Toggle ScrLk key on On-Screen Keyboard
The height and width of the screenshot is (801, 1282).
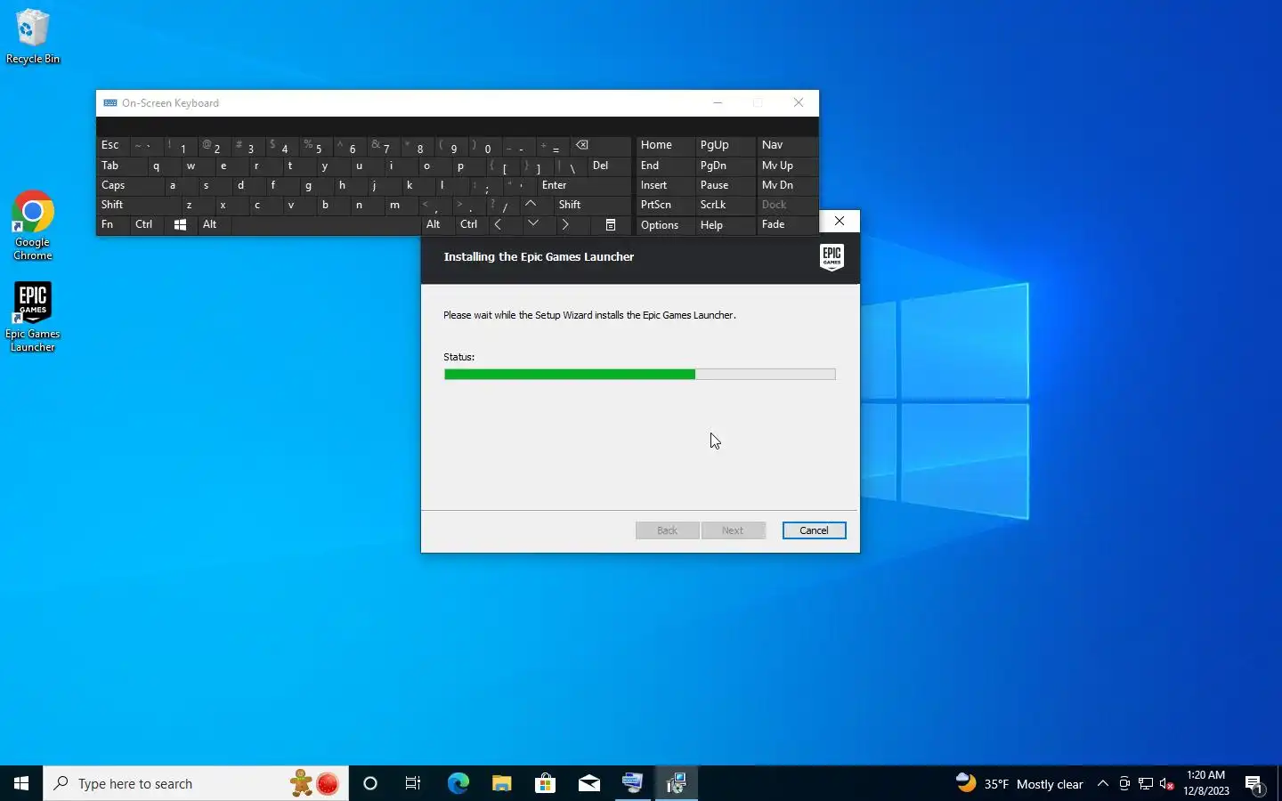725,205
